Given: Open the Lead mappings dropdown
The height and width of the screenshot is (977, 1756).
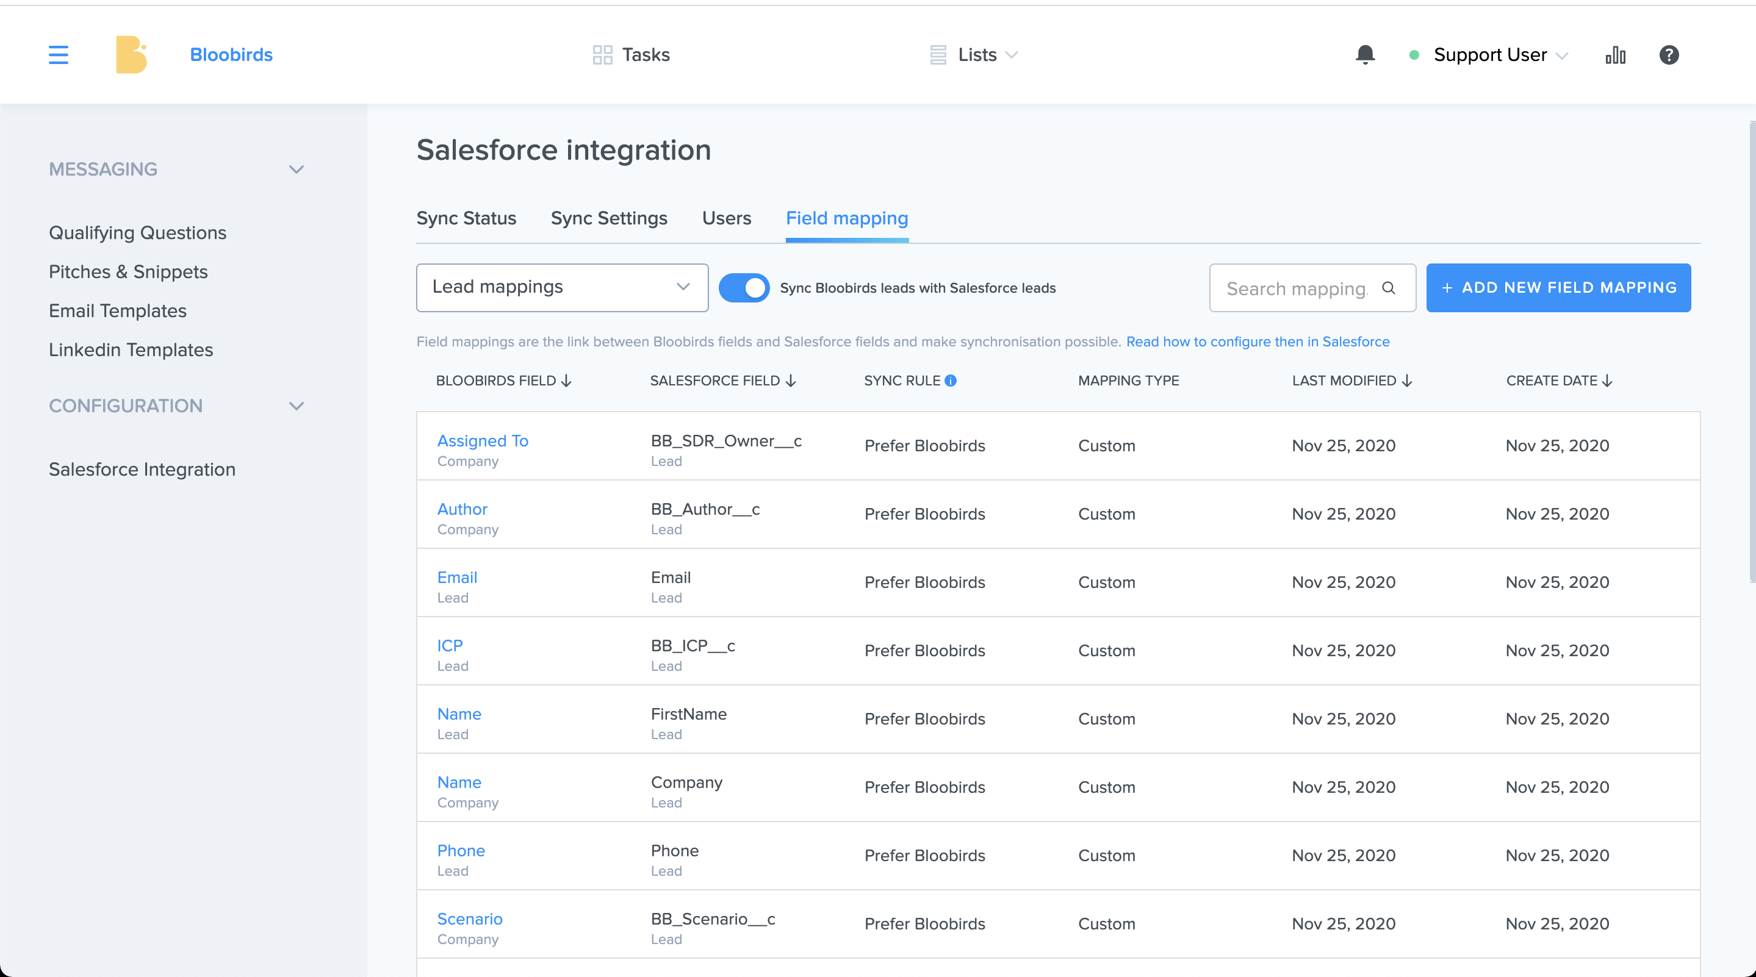Looking at the screenshot, I should coord(562,287).
